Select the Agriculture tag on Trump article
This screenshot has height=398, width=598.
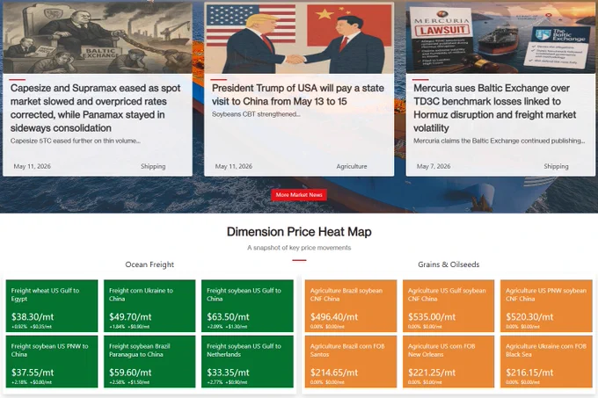352,166
